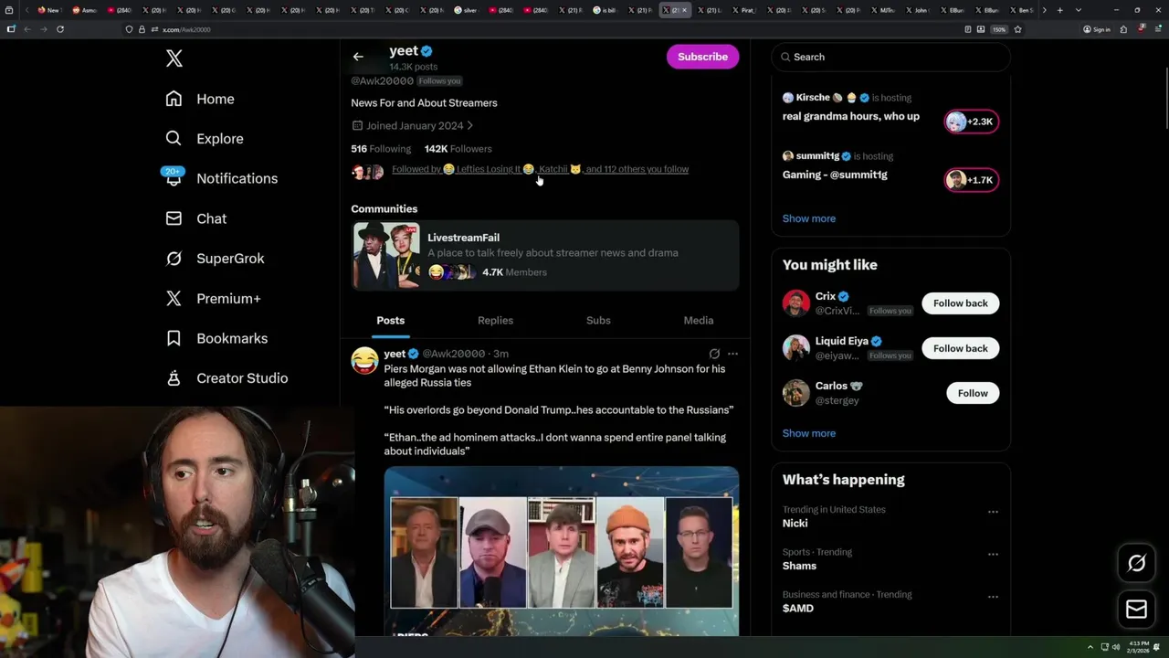Open the 516 Following list

point(381,149)
